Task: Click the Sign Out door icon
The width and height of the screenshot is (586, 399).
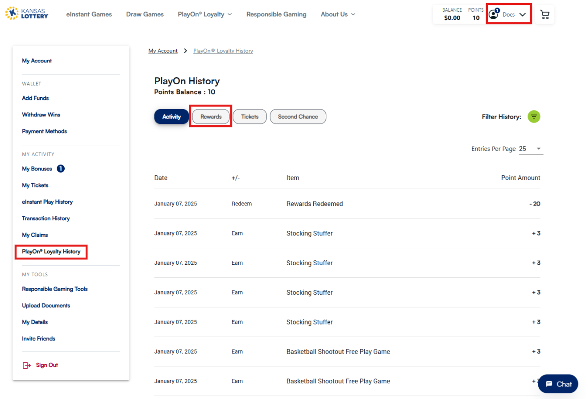Action: click(26, 366)
